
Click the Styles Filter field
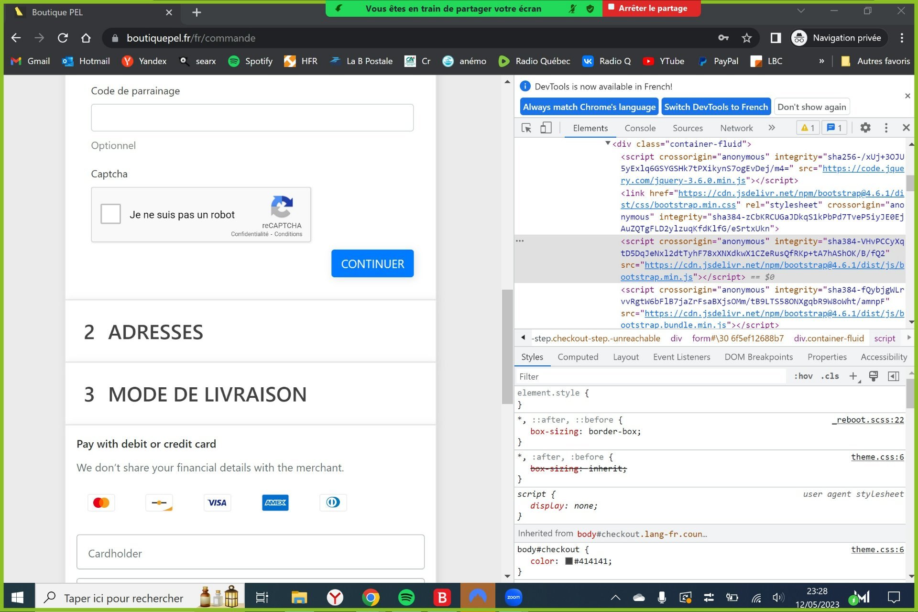click(651, 377)
